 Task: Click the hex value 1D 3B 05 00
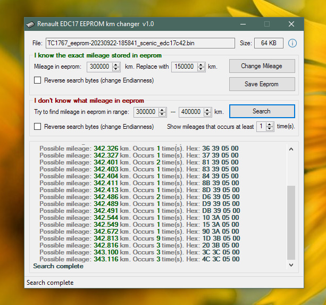221,238
